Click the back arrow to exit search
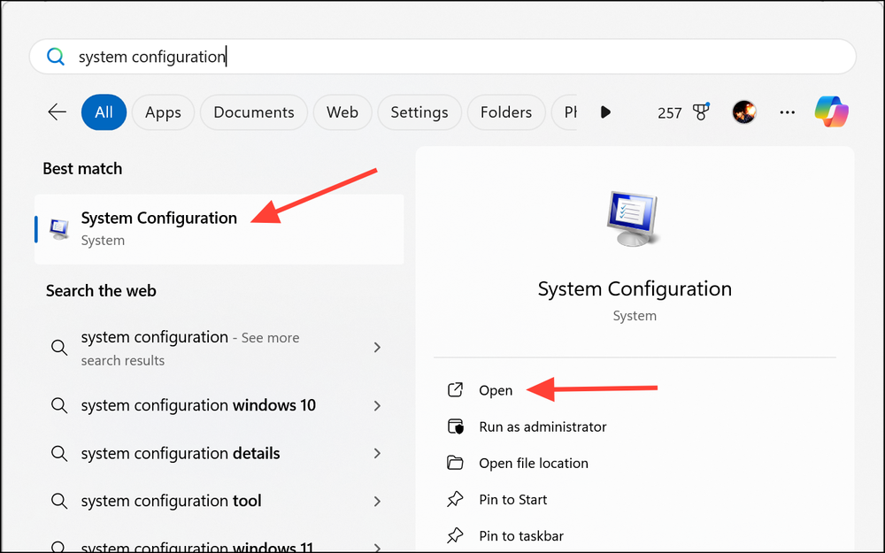Image resolution: width=885 pixels, height=553 pixels. pos(57,111)
